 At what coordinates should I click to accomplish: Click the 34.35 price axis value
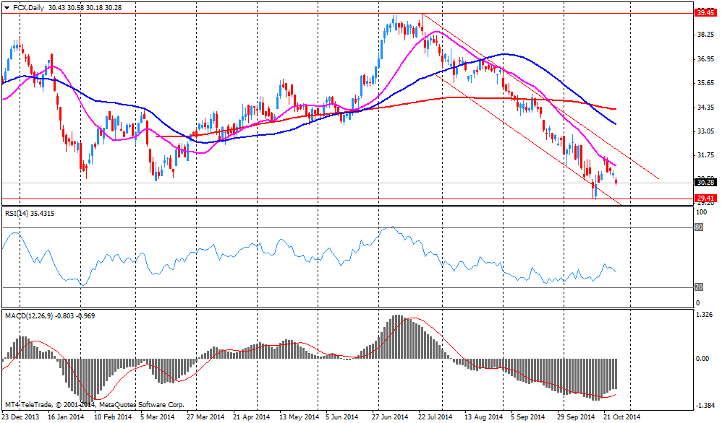[705, 108]
